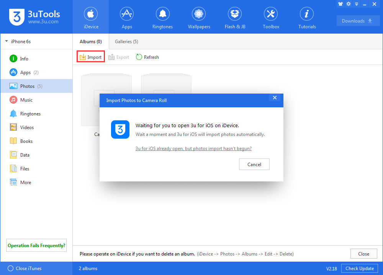The width and height of the screenshot is (383, 275).
Task: Open the skin shirt icon in title bar
Action: (340, 4)
